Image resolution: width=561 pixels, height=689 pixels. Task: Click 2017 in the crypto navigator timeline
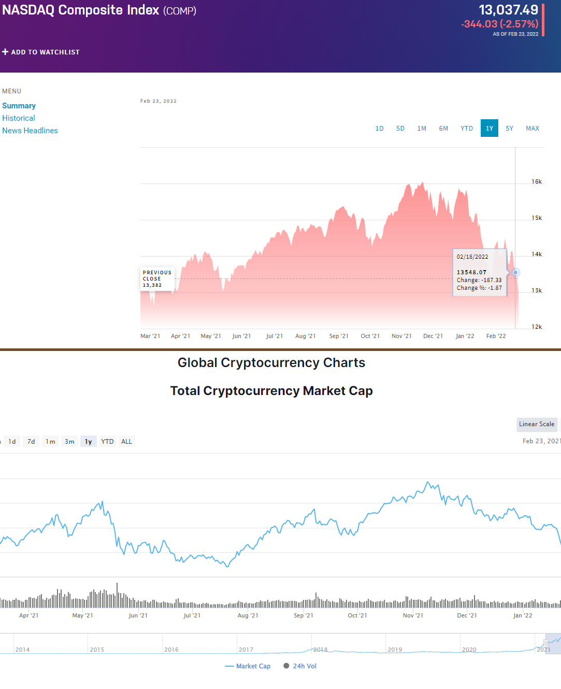246,650
